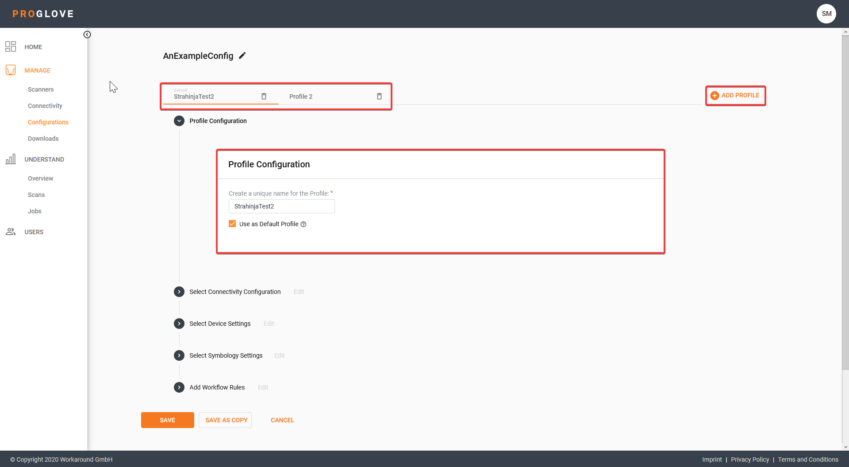849x467 pixels.
Task: Delete Profile 2 using its trash icon
Action: coord(379,96)
